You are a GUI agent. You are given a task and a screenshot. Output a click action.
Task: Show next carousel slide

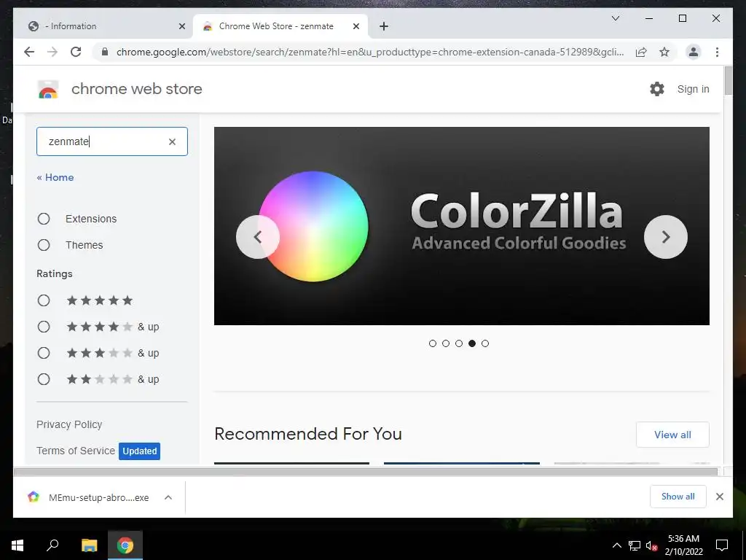666,237
